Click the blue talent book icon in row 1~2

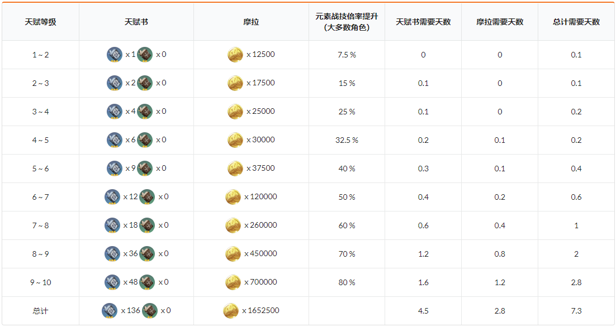tap(115, 55)
